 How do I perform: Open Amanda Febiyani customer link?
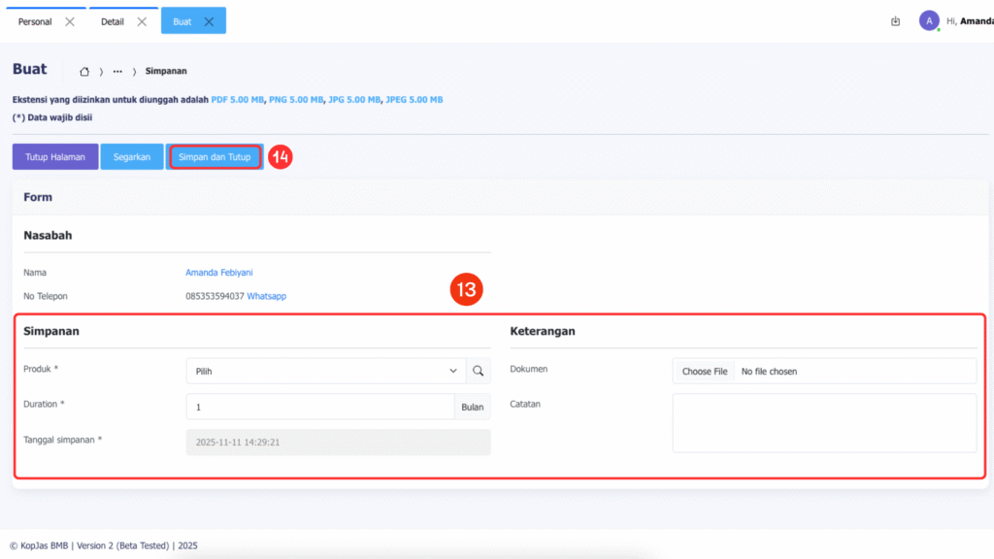click(219, 273)
